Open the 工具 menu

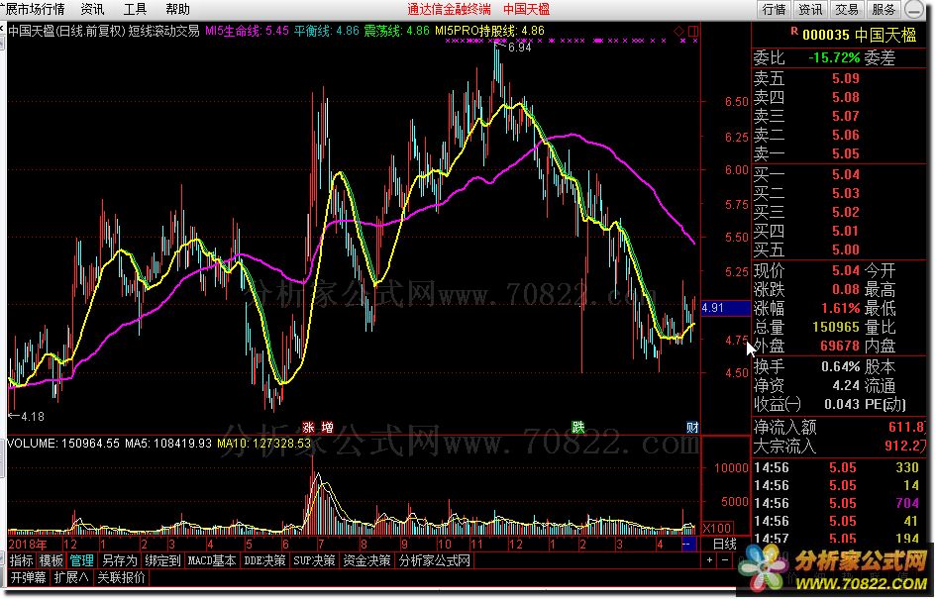(x=136, y=10)
